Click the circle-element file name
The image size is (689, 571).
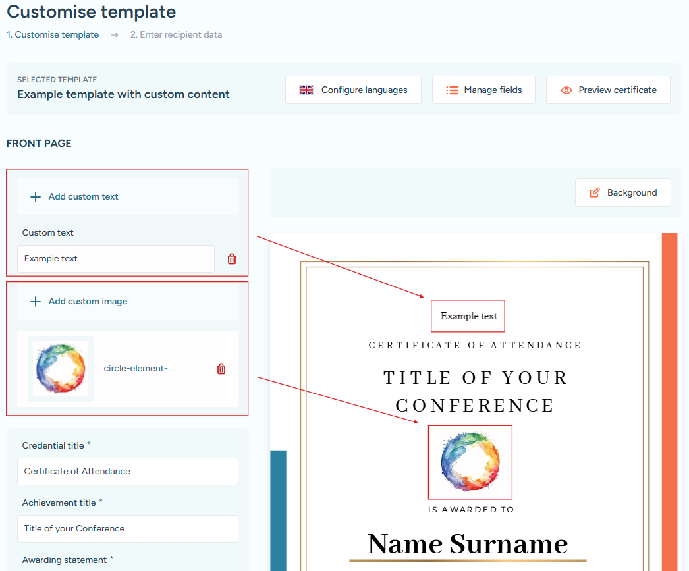139,369
